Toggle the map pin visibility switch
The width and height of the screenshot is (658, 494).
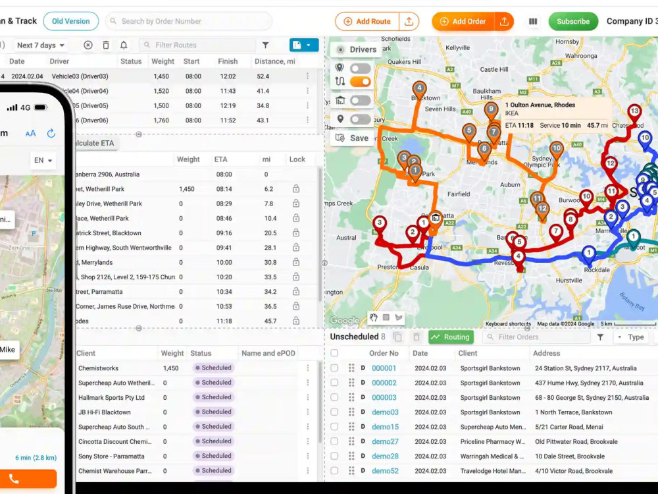tap(360, 68)
